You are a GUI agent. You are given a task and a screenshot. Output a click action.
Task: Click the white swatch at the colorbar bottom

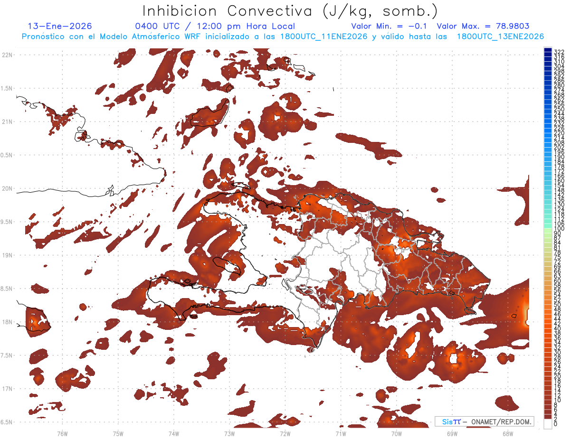point(548,424)
